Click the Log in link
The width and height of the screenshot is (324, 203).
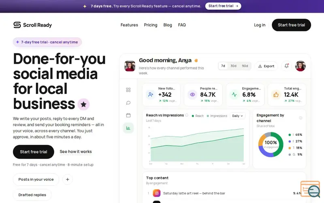point(260,25)
